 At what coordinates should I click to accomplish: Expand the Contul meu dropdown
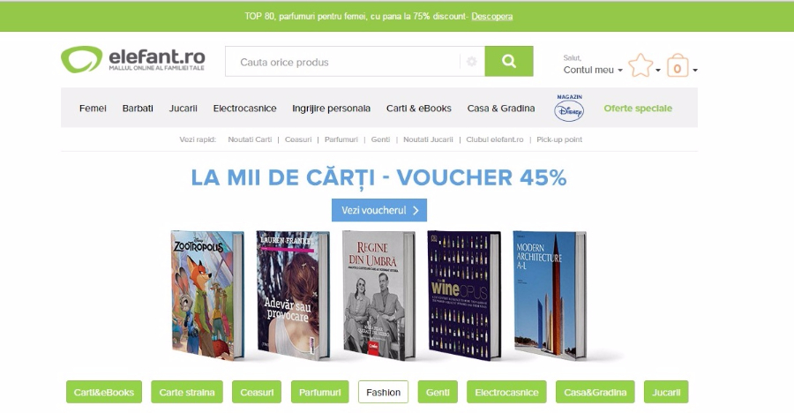(x=593, y=70)
